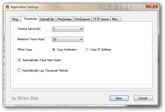Click the Save button
165x112 pixels.
coord(119,98)
